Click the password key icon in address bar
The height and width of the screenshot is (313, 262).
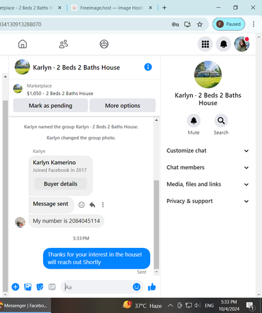tap(175, 24)
